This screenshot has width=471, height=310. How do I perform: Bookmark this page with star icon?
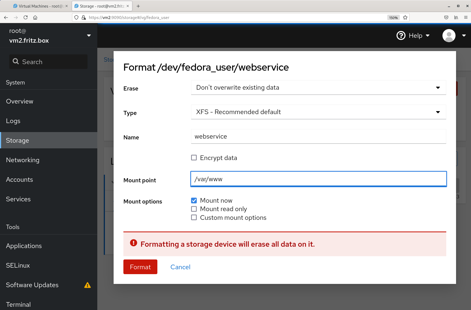coord(405,18)
